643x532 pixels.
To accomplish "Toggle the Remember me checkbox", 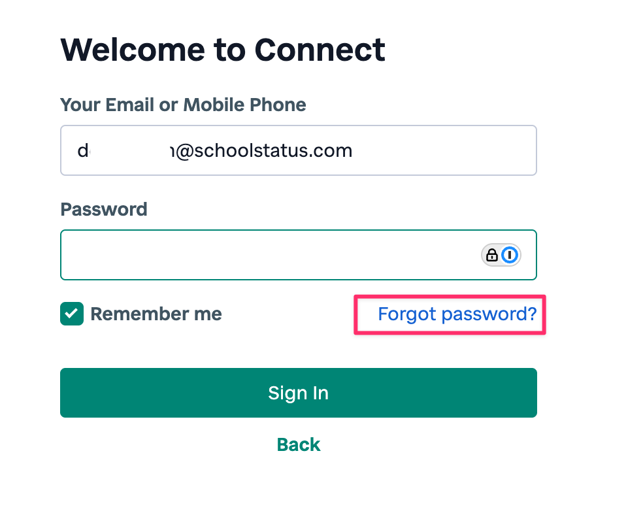I will pos(72,314).
